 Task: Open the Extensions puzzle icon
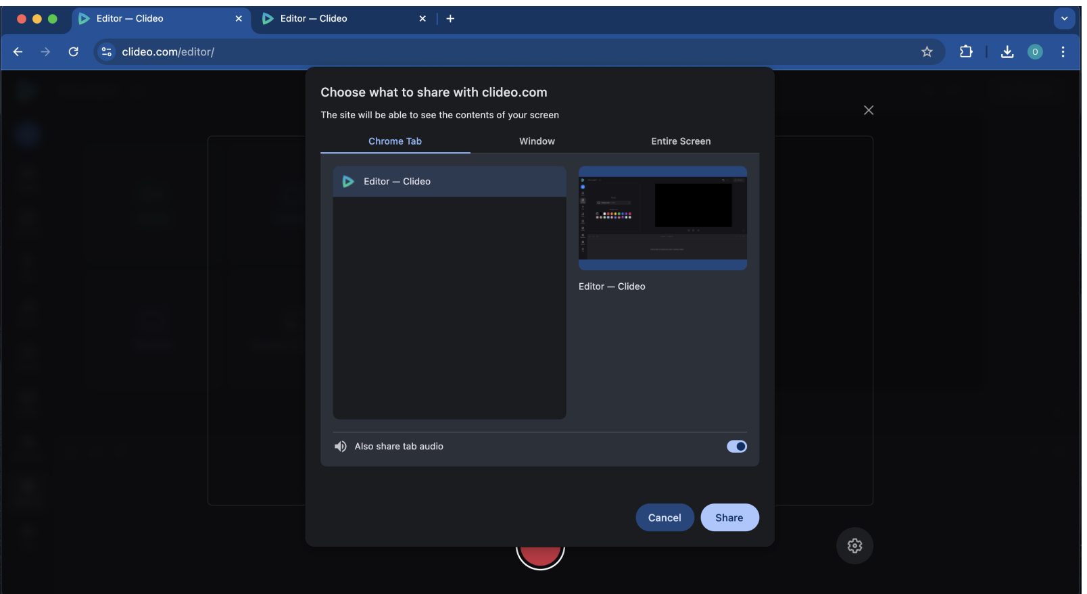pos(966,51)
